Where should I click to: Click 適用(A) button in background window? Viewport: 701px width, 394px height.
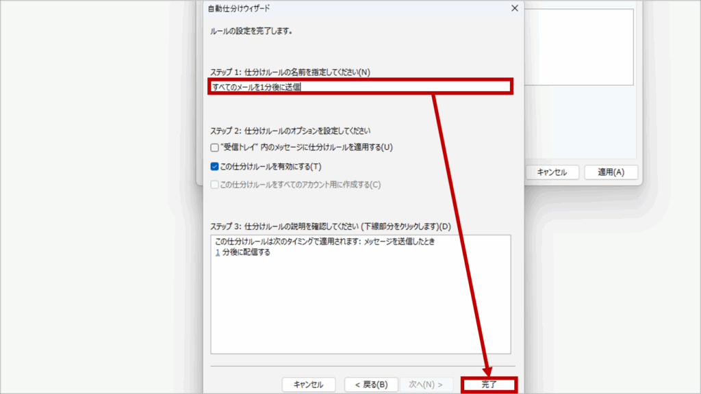tap(611, 172)
